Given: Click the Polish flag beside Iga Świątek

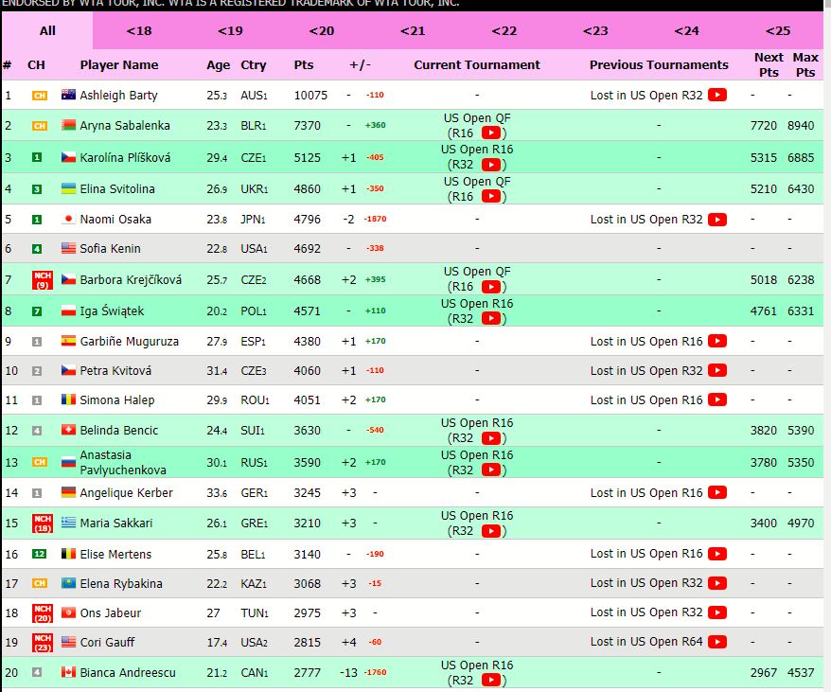Looking at the screenshot, I should click(68, 311).
